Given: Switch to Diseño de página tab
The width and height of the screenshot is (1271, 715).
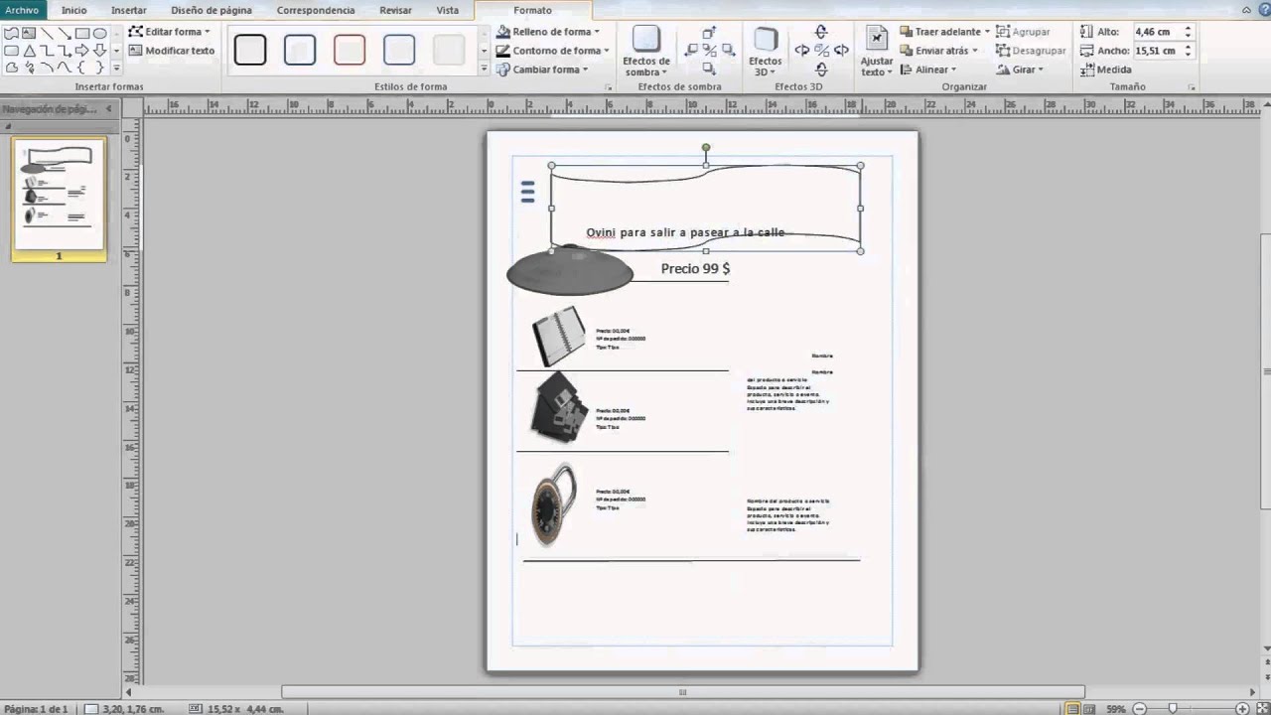Looking at the screenshot, I should [x=212, y=10].
